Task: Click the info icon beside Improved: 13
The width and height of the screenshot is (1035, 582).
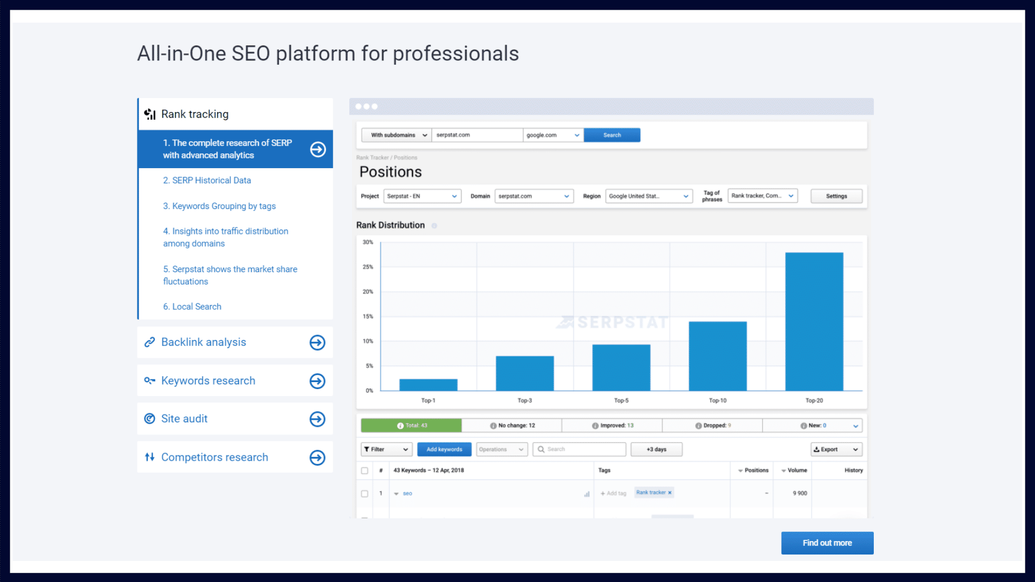Action: tap(595, 426)
